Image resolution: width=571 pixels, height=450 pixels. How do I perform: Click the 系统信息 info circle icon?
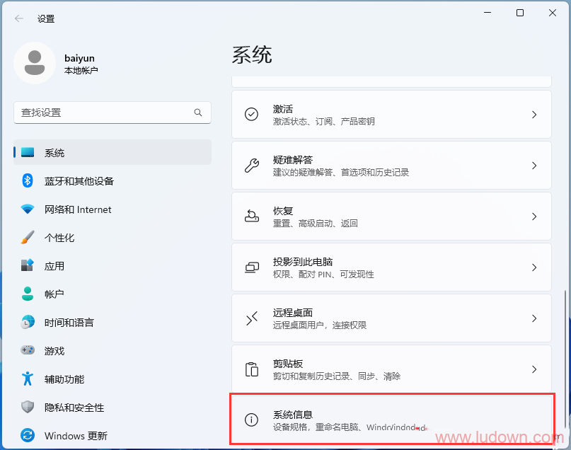pyautogui.click(x=251, y=420)
